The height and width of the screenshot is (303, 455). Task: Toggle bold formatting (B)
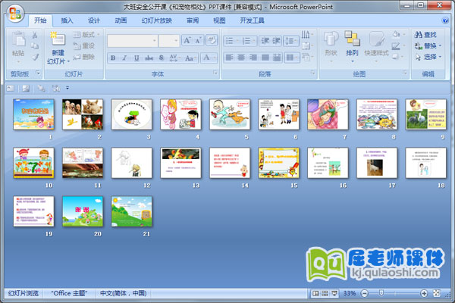pos(113,58)
